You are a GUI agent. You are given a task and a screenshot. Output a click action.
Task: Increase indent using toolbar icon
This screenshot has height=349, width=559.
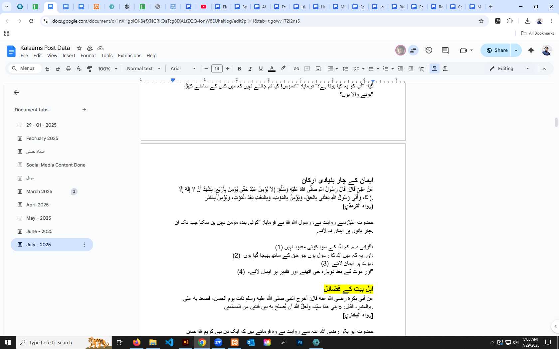tap(411, 69)
